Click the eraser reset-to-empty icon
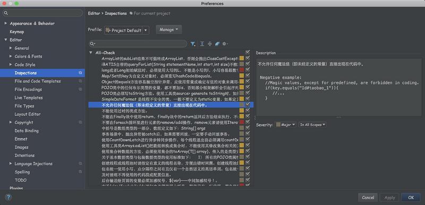 click(x=217, y=44)
